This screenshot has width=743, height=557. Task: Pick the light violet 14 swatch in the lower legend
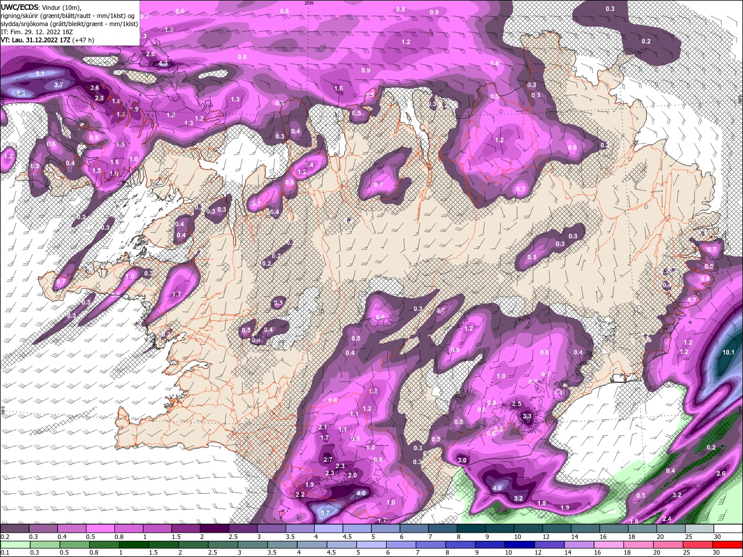click(x=579, y=544)
